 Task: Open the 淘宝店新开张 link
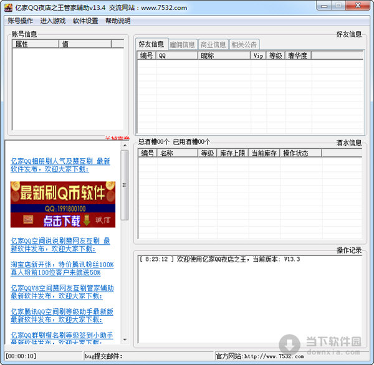click(x=62, y=268)
